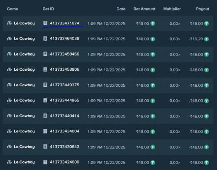Click the date in row 413733440414
This screenshot has width=217, height=170.
[x=106, y=116]
